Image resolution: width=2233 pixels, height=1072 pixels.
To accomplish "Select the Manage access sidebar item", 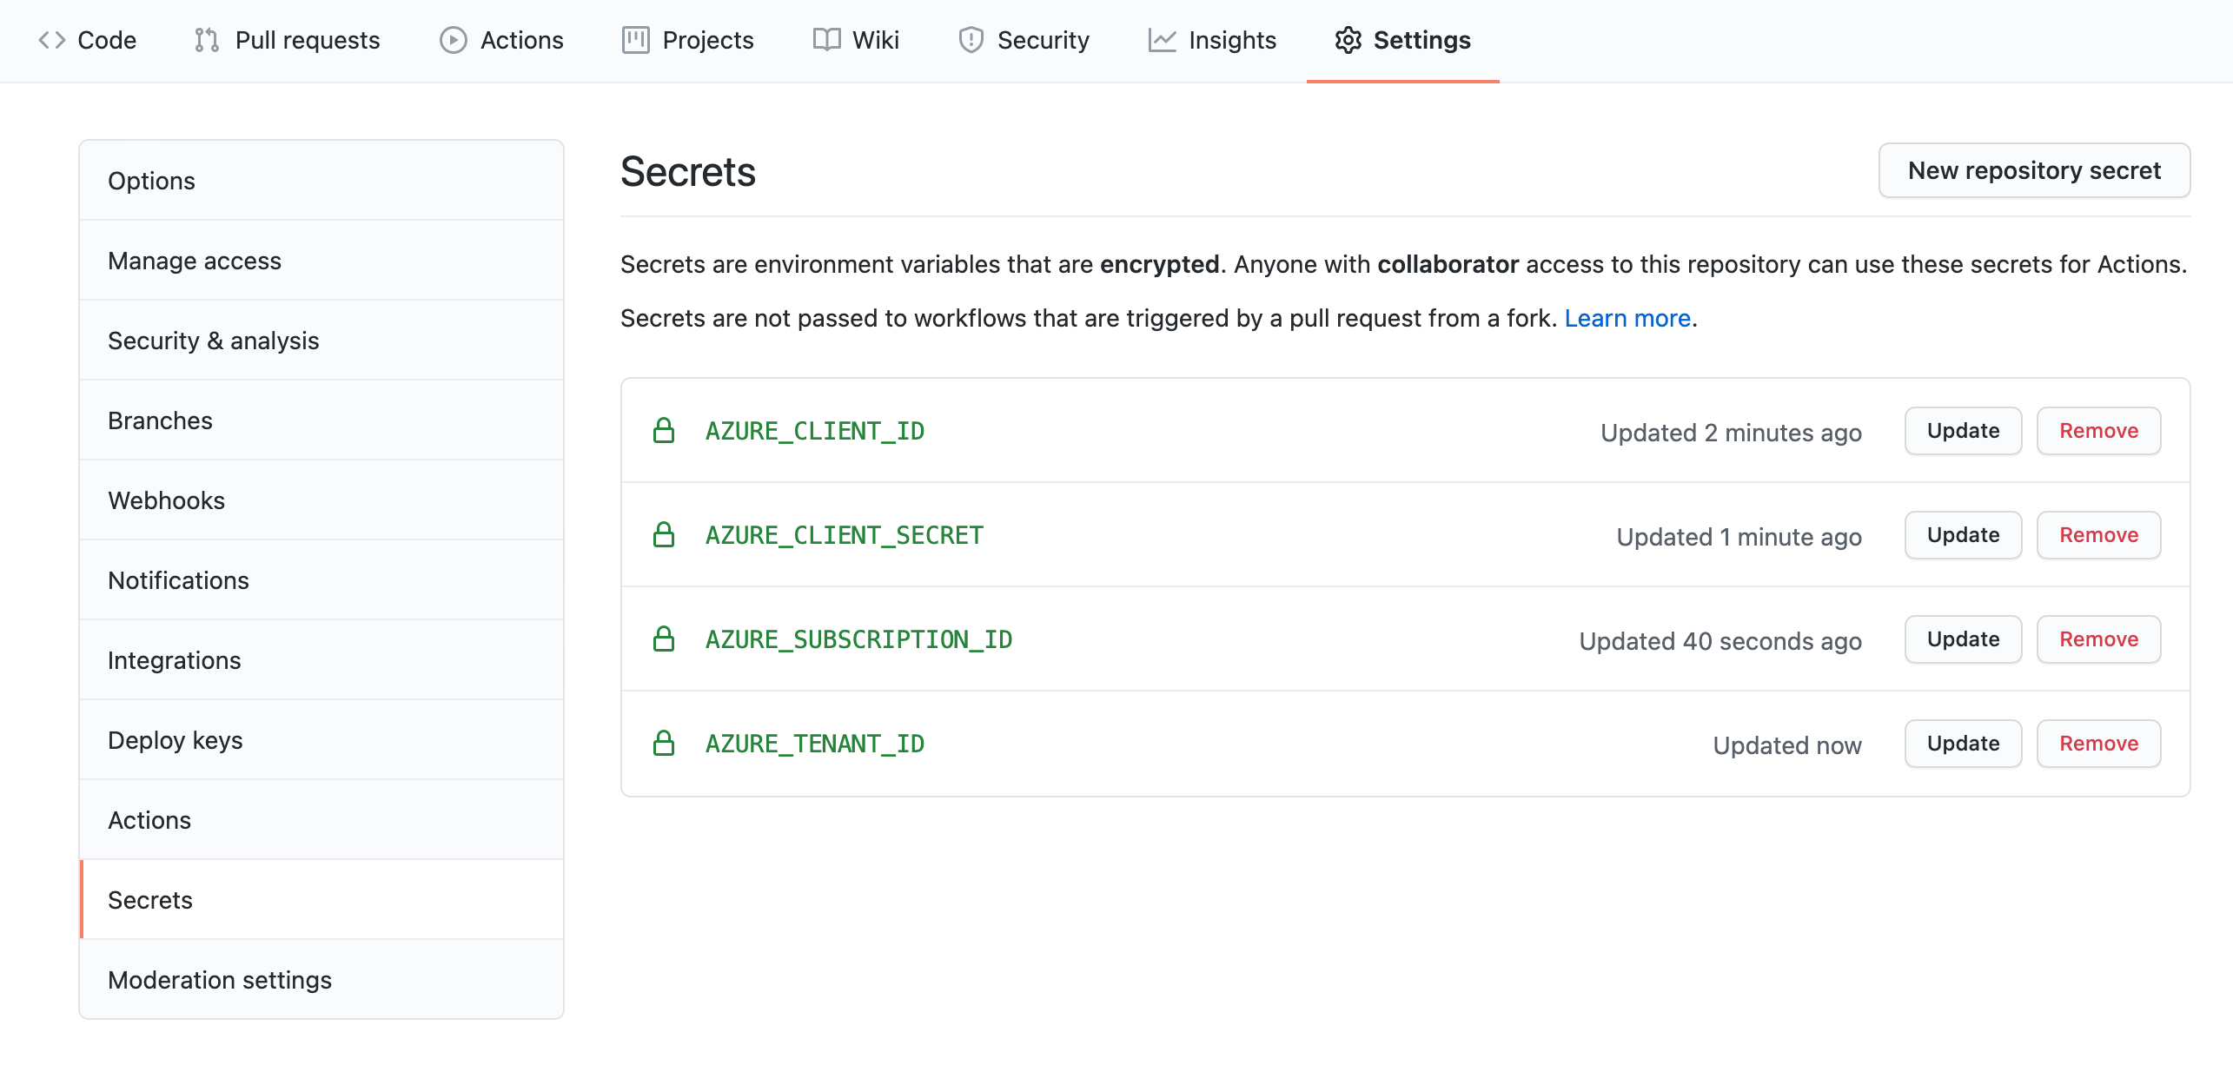I will [x=194, y=259].
